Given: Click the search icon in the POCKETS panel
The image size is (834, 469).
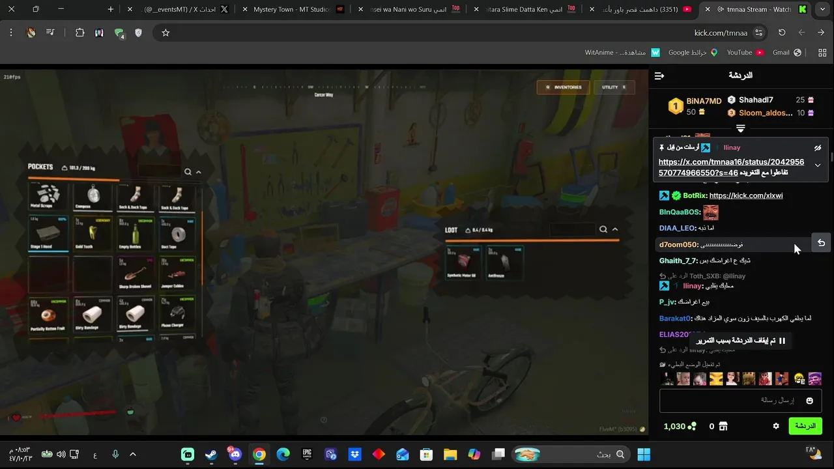Looking at the screenshot, I should 188,172.
